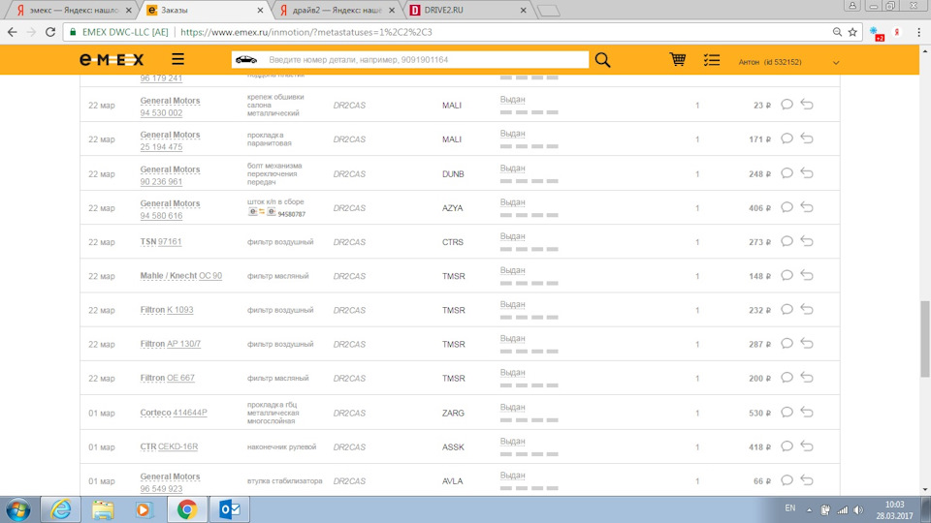
Task: Open Chrome's three-dot menu
Action: coord(918,32)
